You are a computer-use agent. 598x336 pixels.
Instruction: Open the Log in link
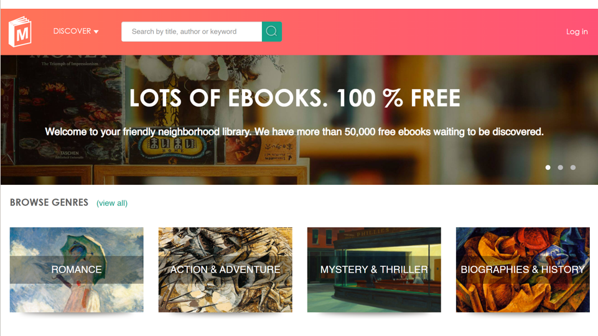577,32
